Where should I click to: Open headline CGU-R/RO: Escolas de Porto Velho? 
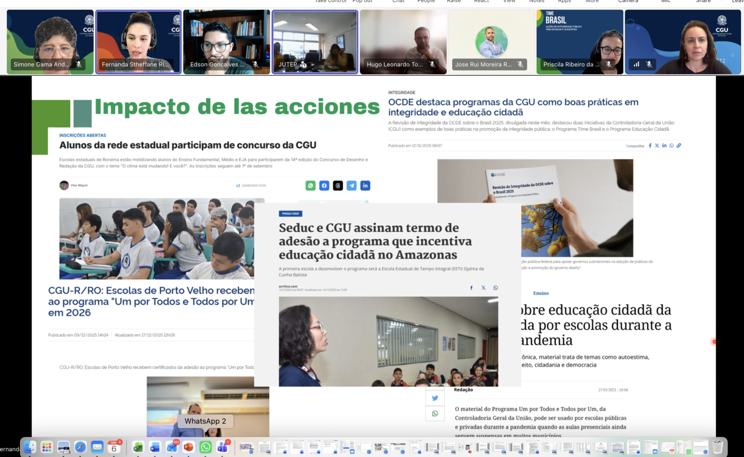pyautogui.click(x=151, y=302)
